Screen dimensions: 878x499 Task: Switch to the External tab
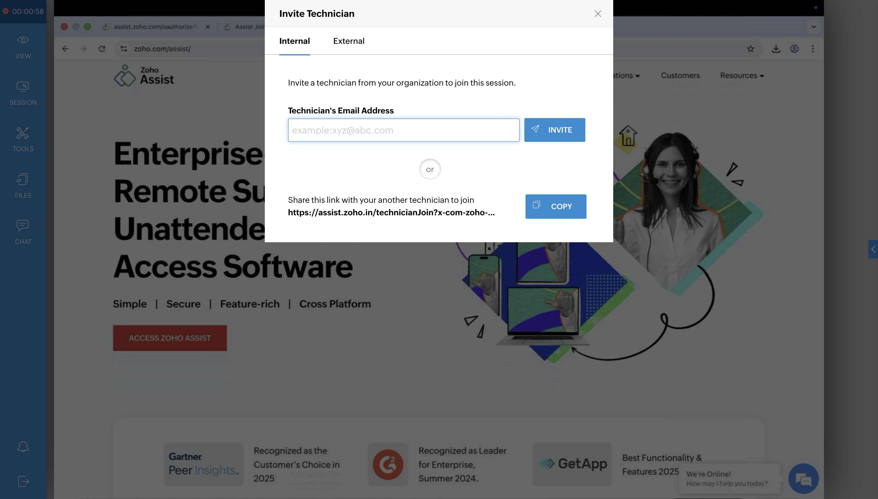pos(348,41)
